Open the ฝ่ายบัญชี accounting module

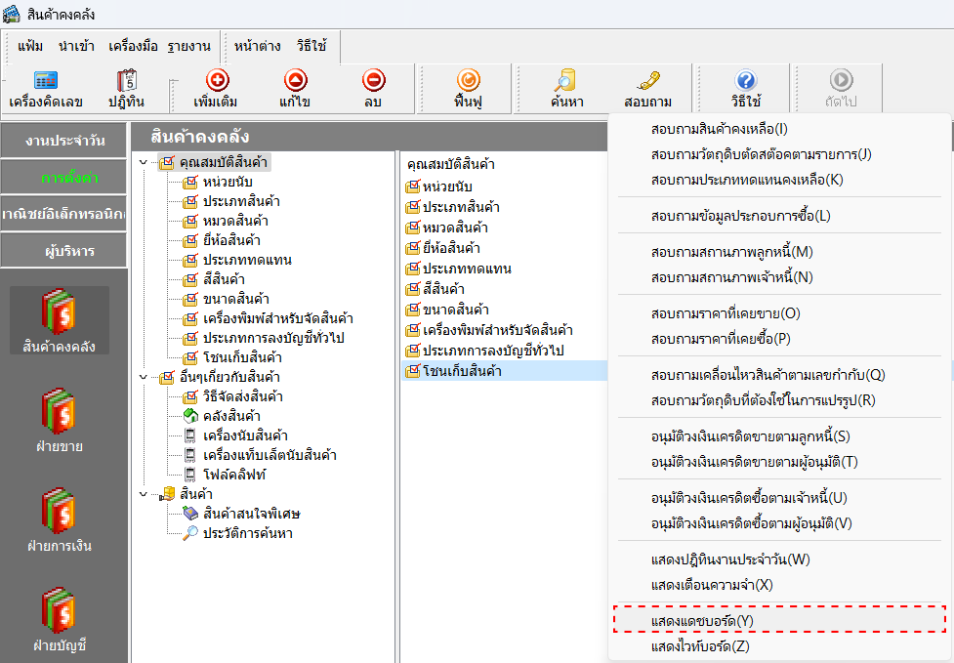[59, 620]
